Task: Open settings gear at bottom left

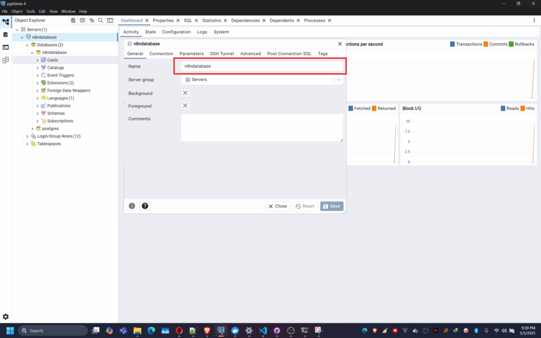Action: [x=5, y=317]
